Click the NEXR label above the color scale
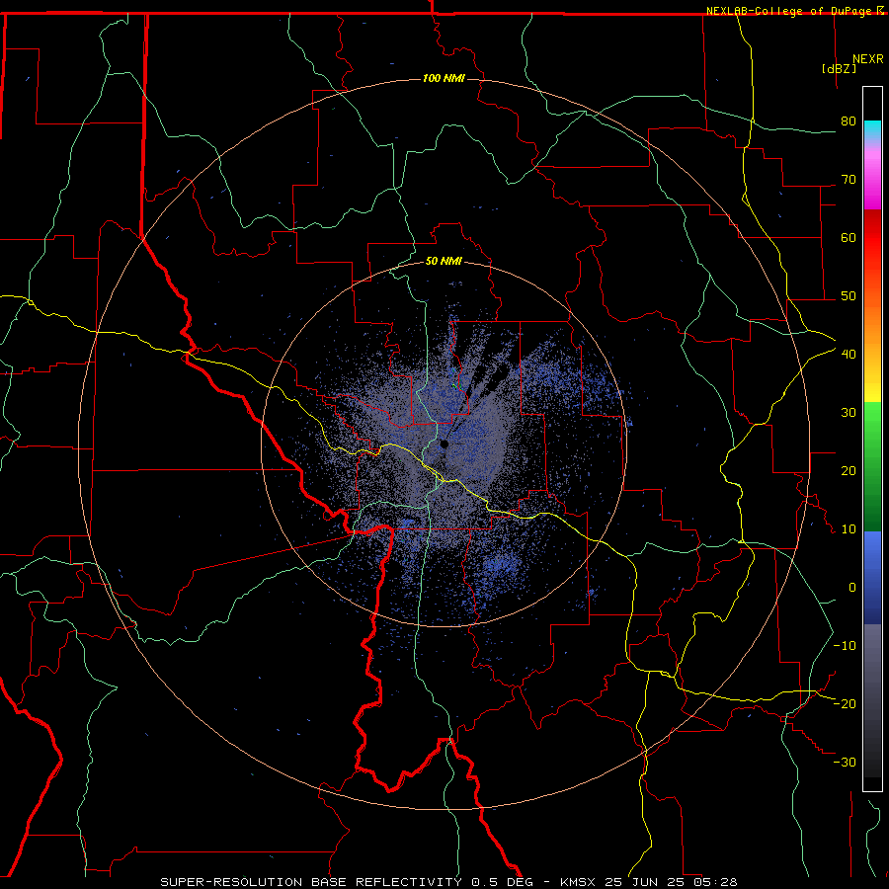 tap(868, 59)
